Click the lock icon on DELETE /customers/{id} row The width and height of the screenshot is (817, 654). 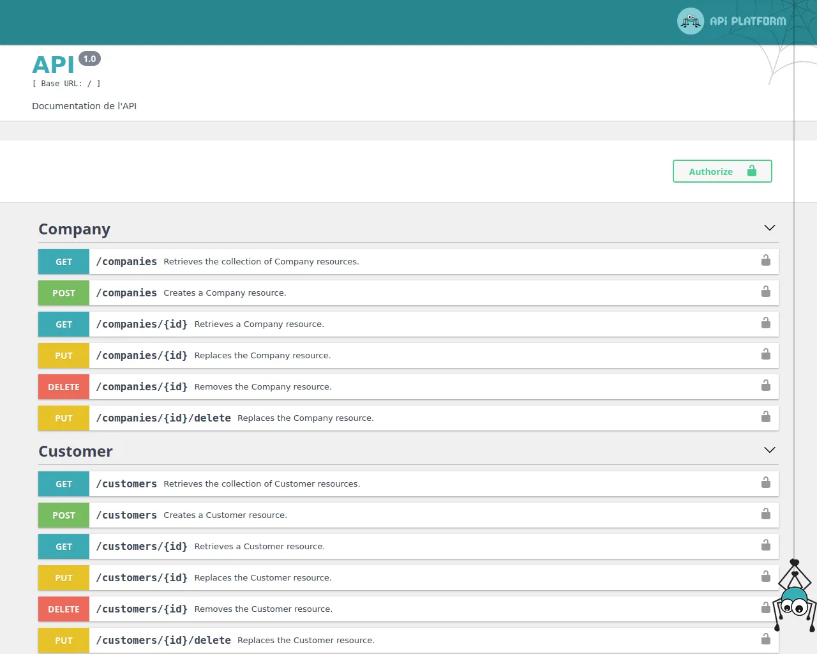coord(765,608)
